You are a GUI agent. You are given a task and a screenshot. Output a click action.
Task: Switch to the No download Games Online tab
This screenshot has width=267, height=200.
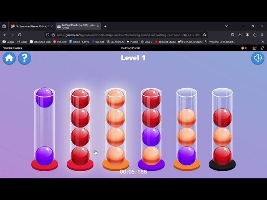pos(30,26)
